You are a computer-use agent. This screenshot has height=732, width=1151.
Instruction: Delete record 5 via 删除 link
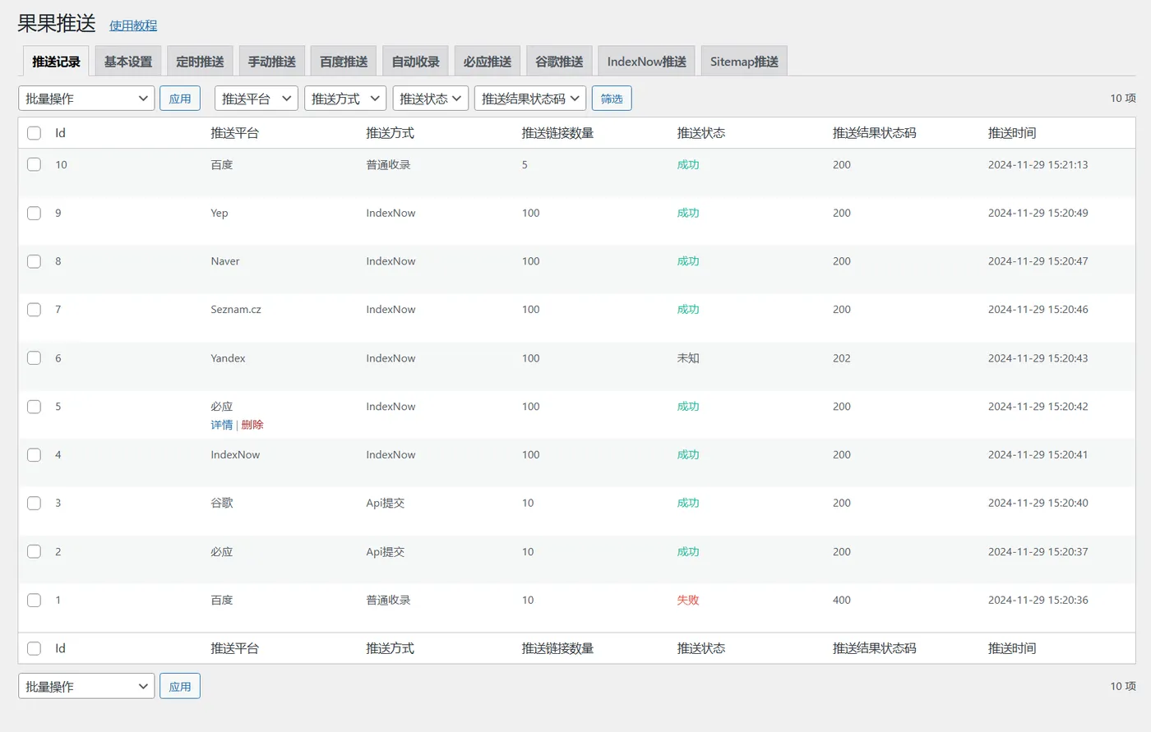(x=252, y=425)
